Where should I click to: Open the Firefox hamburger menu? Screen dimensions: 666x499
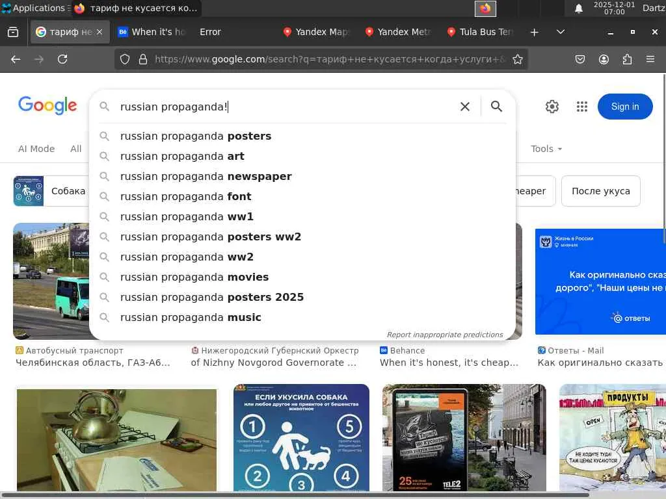click(x=650, y=59)
